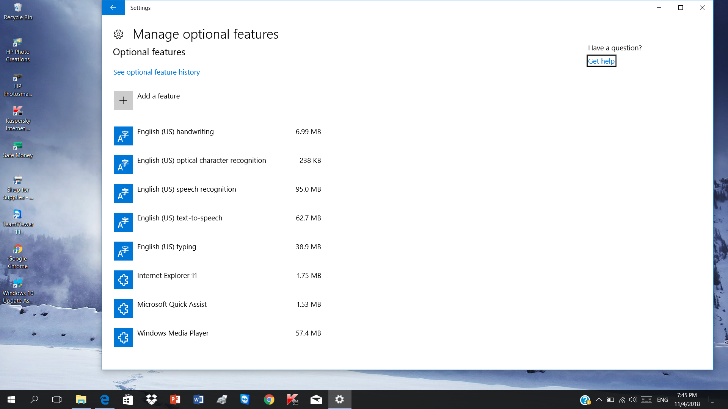Open the Windows Start menu
This screenshot has height=409, width=728.
click(x=11, y=400)
